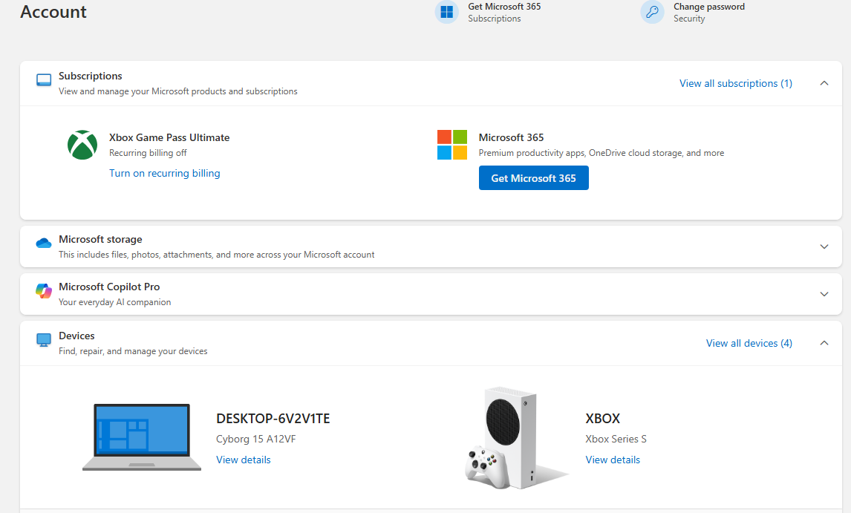Click Change password shortcut text at top
This screenshot has width=851, height=513.
click(x=709, y=7)
